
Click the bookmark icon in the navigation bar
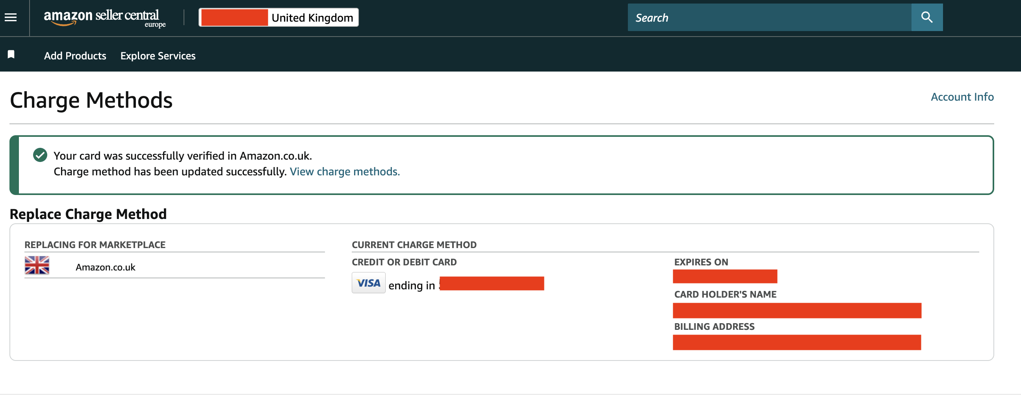[11, 54]
